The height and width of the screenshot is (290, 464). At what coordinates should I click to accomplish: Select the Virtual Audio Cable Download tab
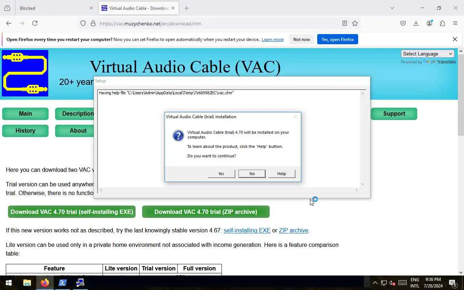click(x=135, y=8)
